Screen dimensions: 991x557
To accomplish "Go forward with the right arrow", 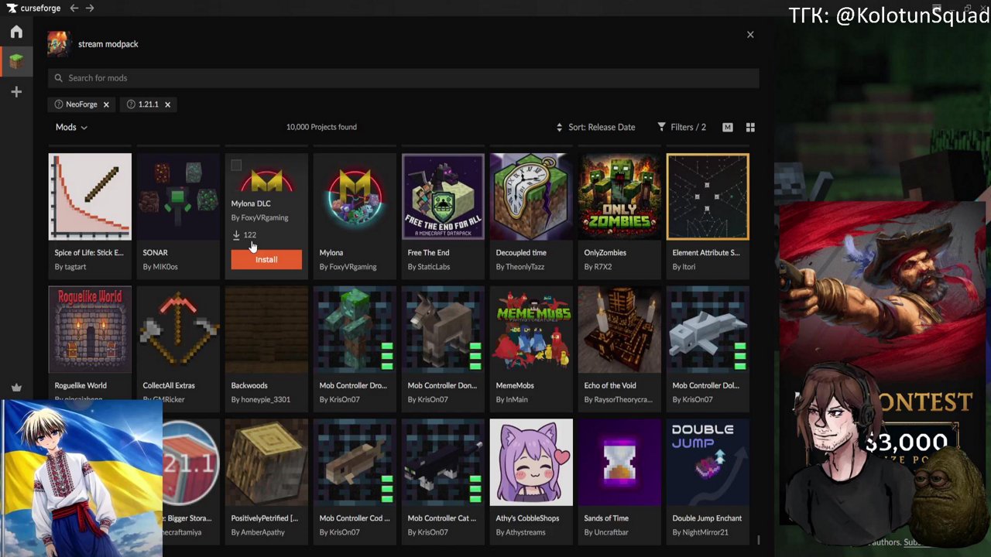I will point(90,8).
